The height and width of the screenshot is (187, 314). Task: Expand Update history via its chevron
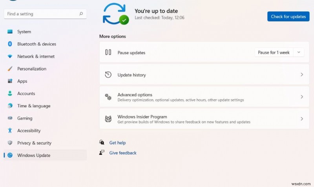pos(302,74)
